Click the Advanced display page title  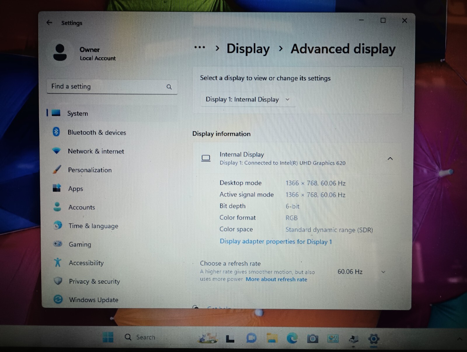[x=343, y=49]
